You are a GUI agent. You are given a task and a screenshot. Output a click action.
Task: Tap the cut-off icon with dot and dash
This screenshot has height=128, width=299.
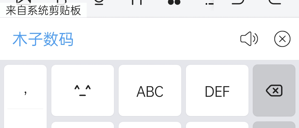click(x=209, y=3)
